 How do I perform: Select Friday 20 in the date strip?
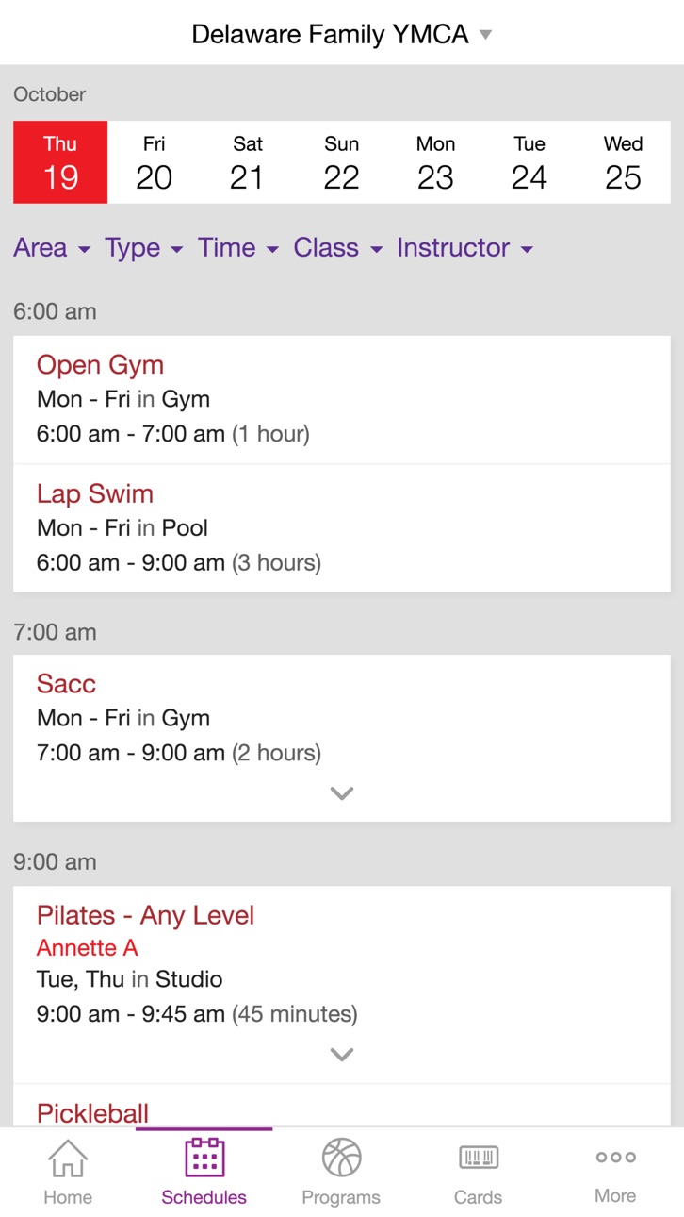(x=155, y=162)
